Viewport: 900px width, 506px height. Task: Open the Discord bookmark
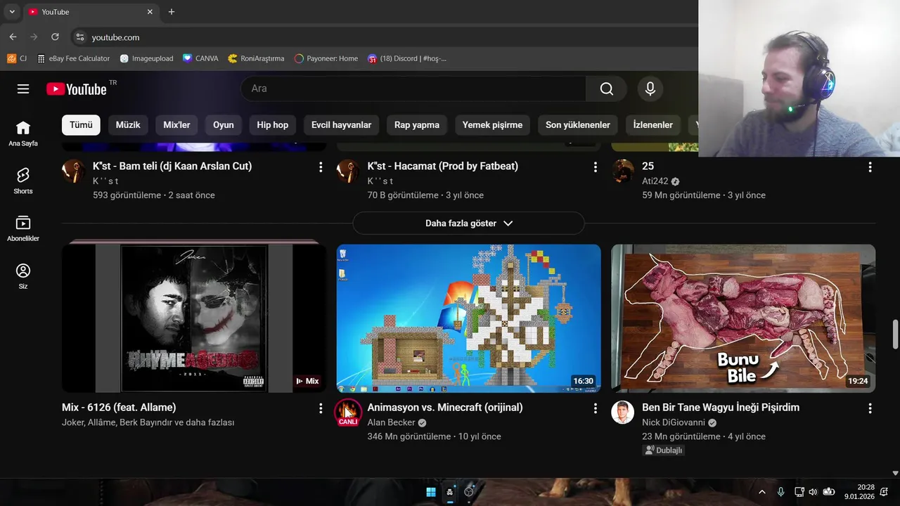407,58
